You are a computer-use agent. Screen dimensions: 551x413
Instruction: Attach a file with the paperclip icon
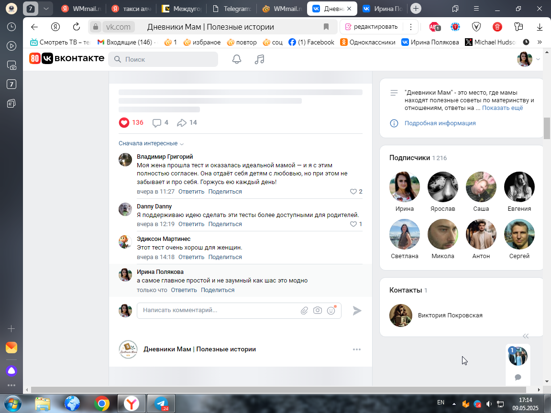click(304, 310)
